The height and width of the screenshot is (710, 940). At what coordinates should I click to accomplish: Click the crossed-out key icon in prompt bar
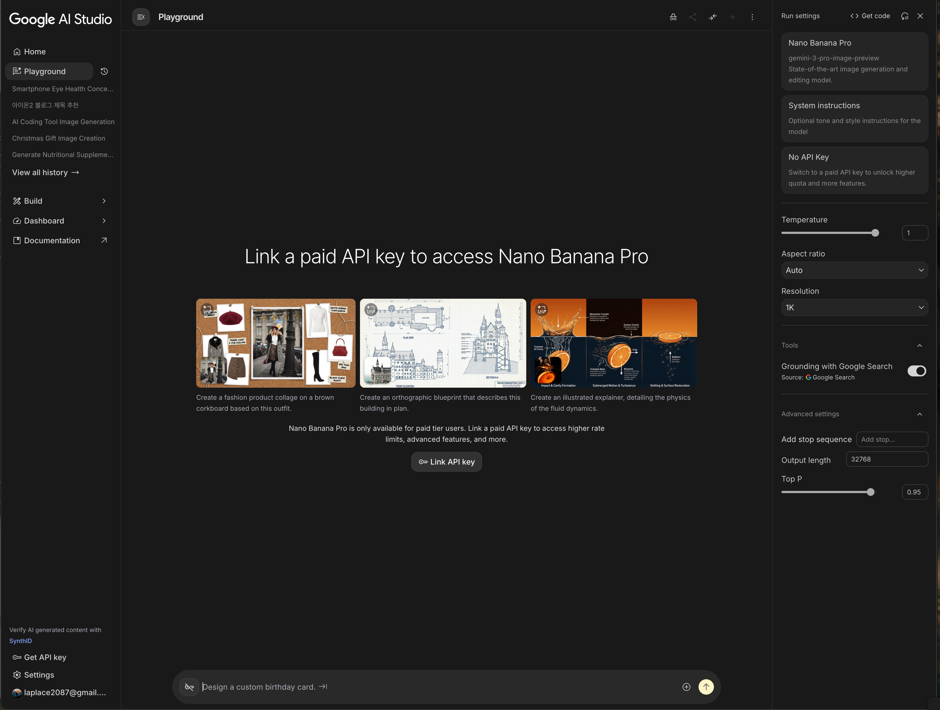189,687
